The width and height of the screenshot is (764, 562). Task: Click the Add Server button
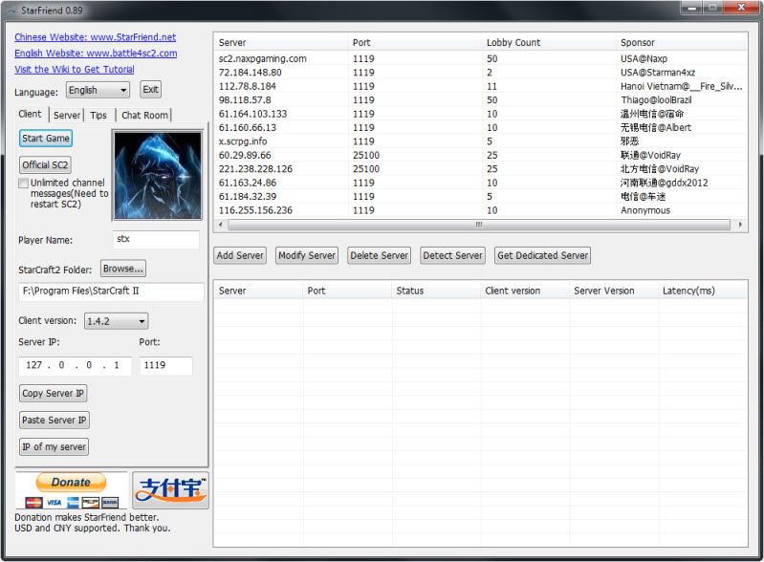(240, 255)
